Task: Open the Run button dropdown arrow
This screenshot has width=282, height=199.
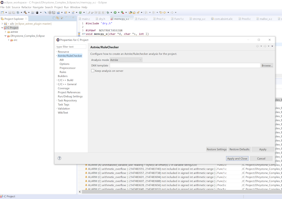Action: [118, 12]
